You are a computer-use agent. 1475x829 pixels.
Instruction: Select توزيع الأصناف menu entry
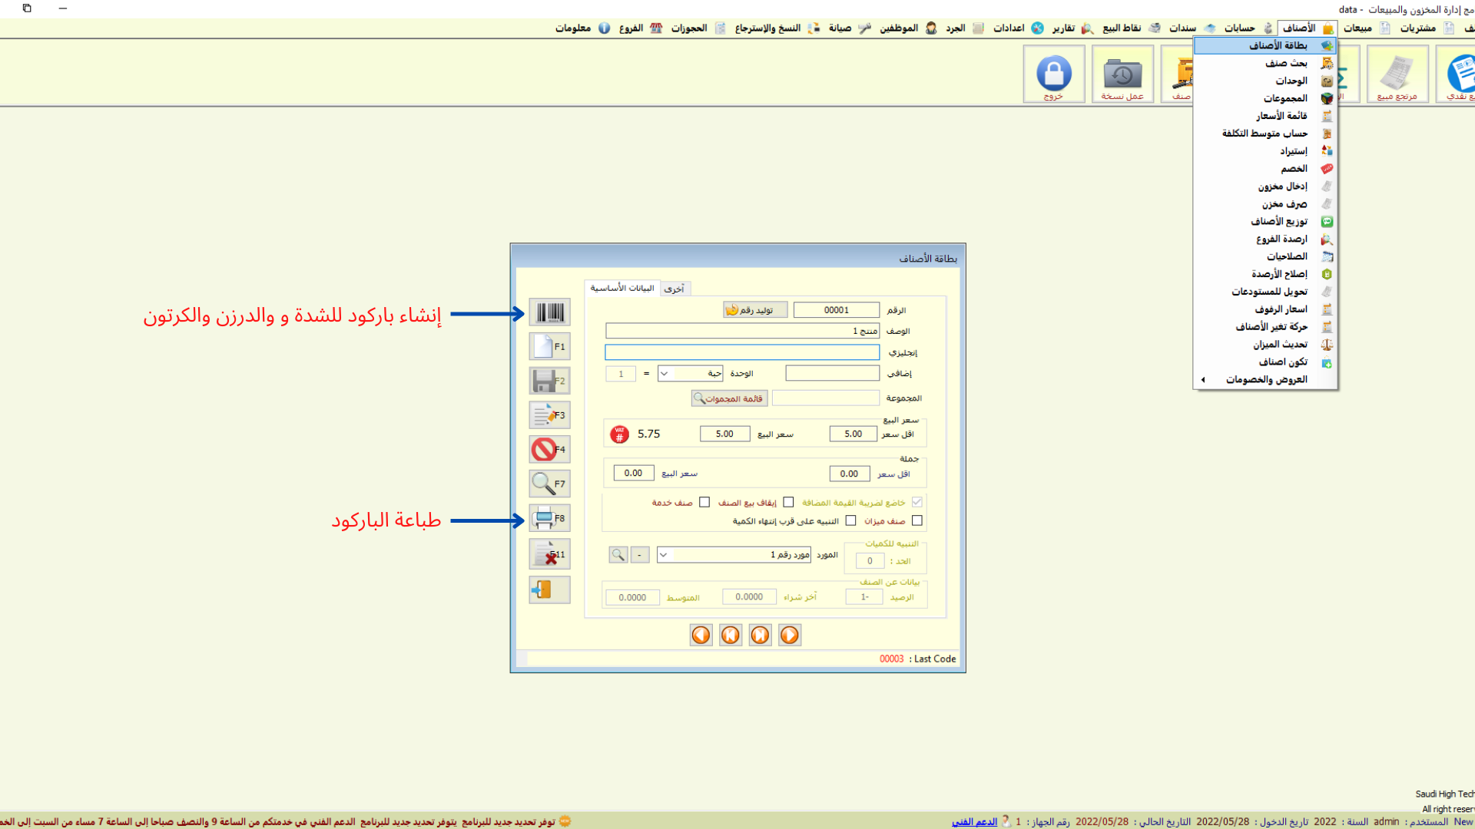[1265, 222]
